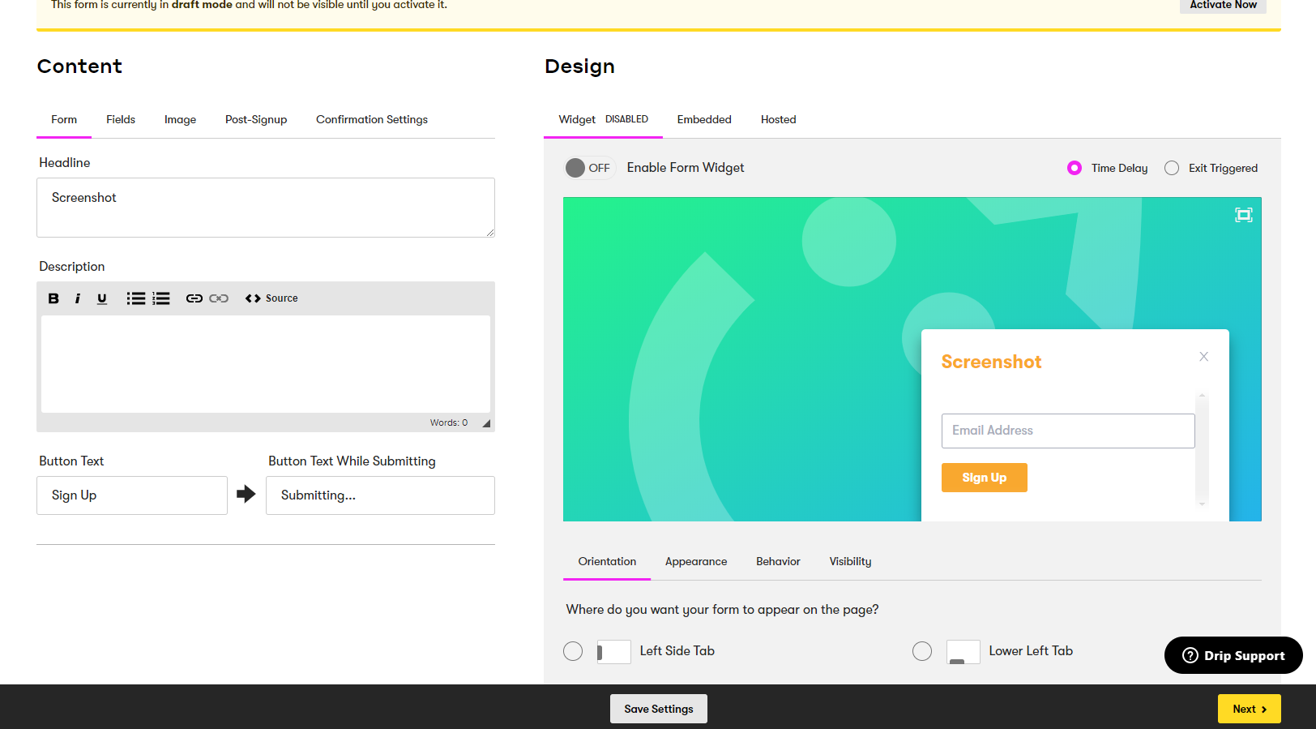Screen dimensions: 1316x729
Task: Open the Appearance settings tab
Action: [696, 561]
